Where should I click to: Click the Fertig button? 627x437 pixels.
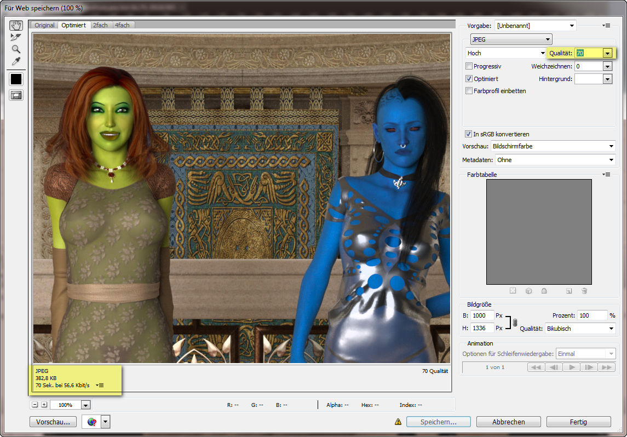point(579,422)
